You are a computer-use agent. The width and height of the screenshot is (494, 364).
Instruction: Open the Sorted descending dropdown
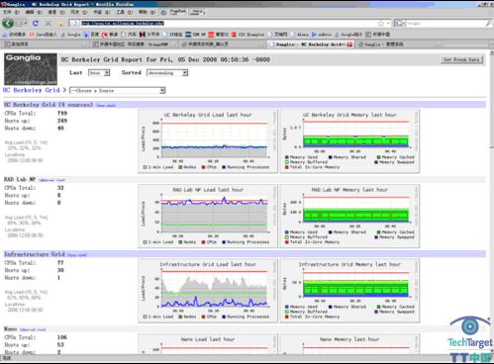(167, 73)
